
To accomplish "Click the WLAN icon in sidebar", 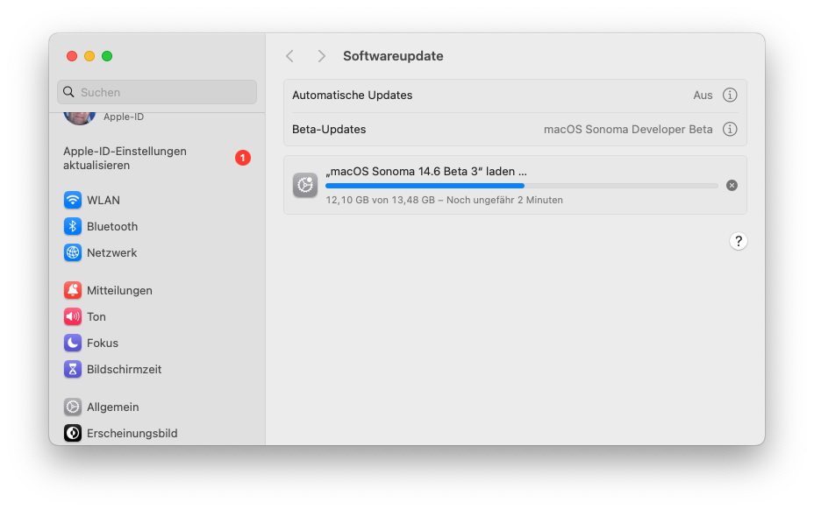I will tap(73, 200).
